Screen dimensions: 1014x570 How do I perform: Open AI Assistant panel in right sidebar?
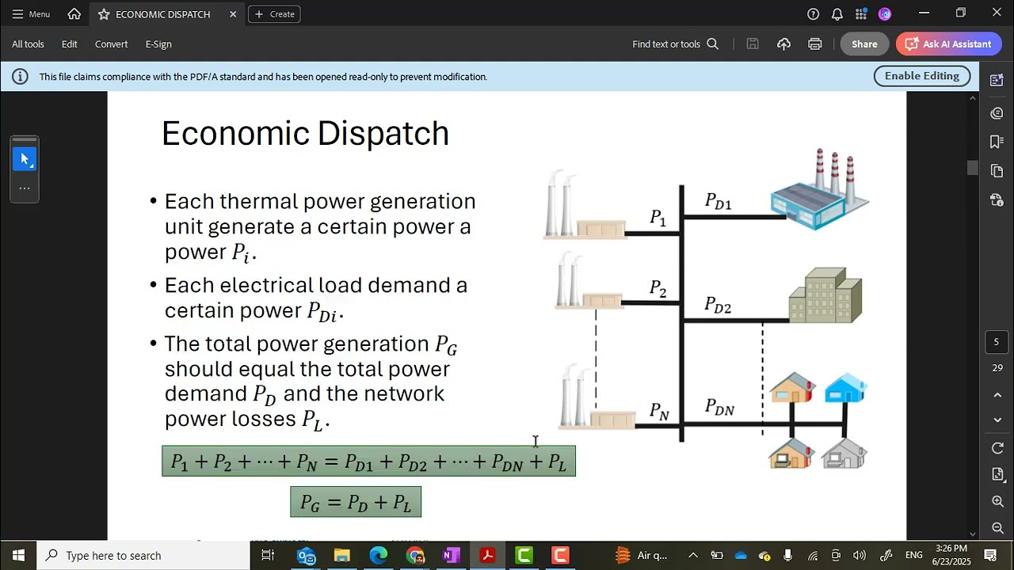(997, 80)
